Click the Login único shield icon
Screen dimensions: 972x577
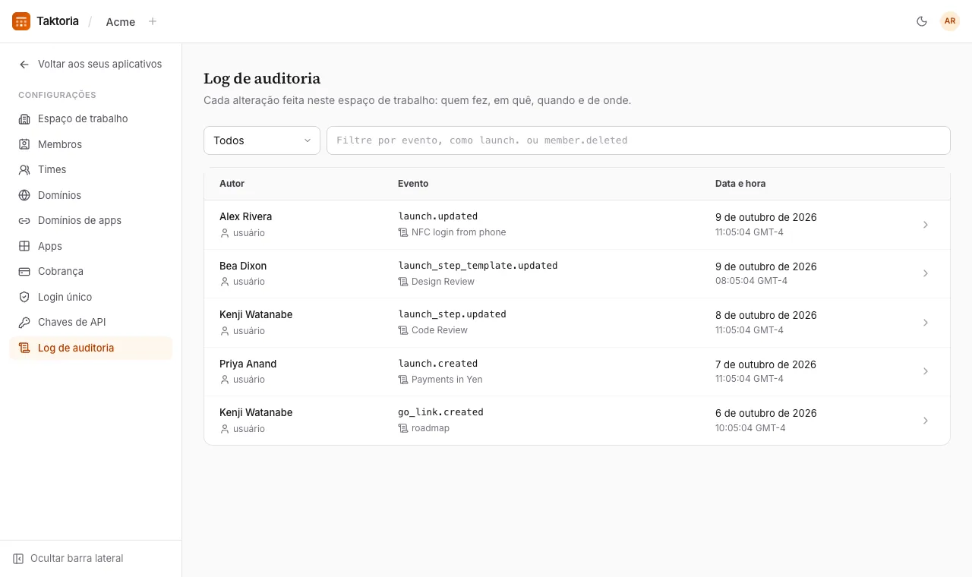coord(24,297)
